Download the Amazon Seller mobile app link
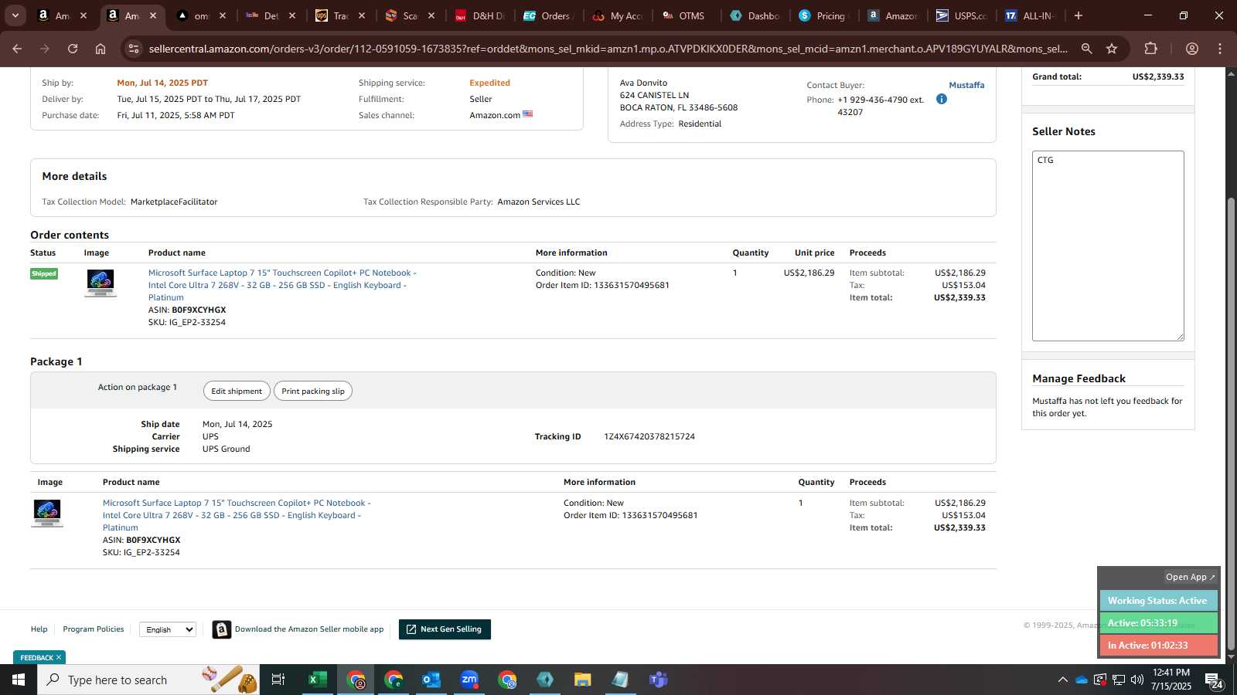The height and width of the screenshot is (695, 1237). pos(309,629)
